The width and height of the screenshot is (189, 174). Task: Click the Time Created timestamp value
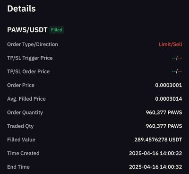[155, 153]
